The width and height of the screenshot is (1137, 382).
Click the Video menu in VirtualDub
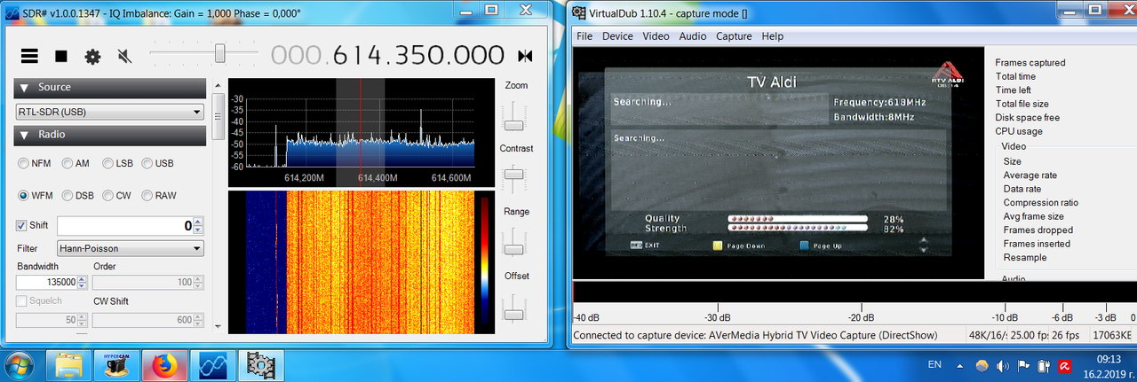coord(656,36)
